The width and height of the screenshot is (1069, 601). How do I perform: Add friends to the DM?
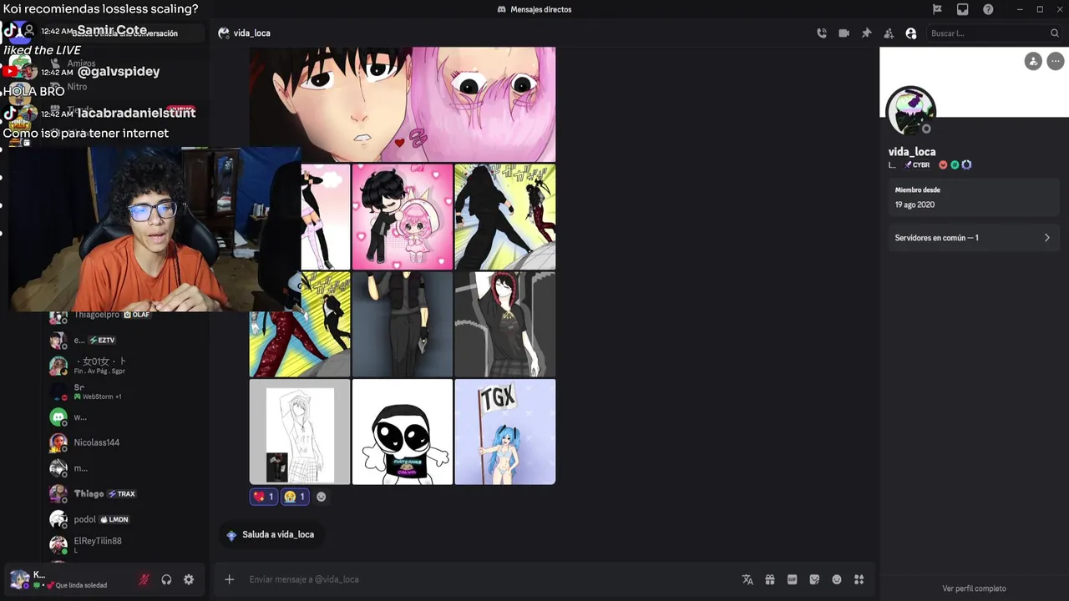889,33
